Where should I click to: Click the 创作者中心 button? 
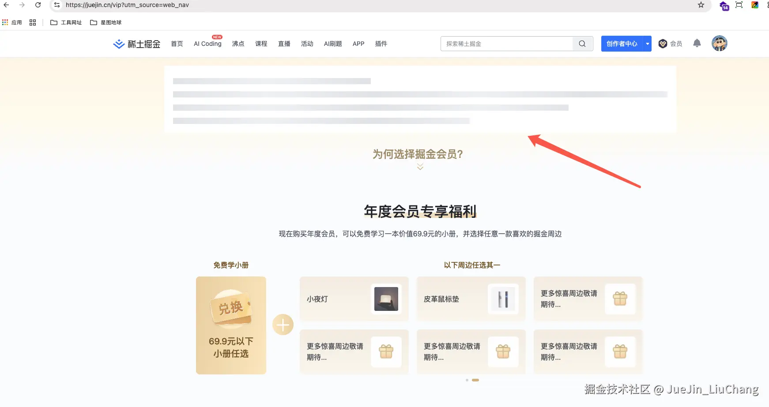(623, 43)
